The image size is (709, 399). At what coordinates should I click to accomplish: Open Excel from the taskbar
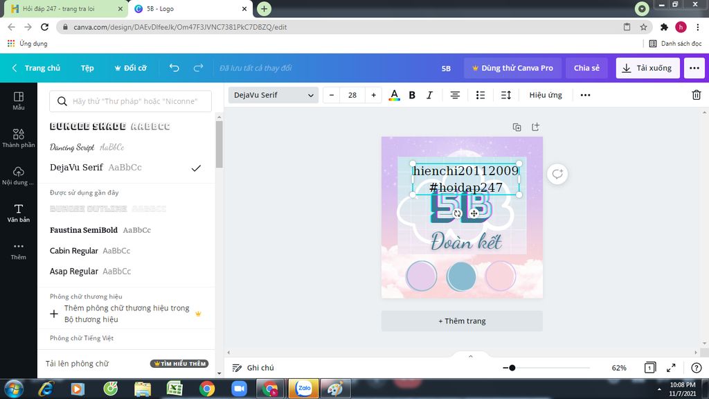coord(174,389)
